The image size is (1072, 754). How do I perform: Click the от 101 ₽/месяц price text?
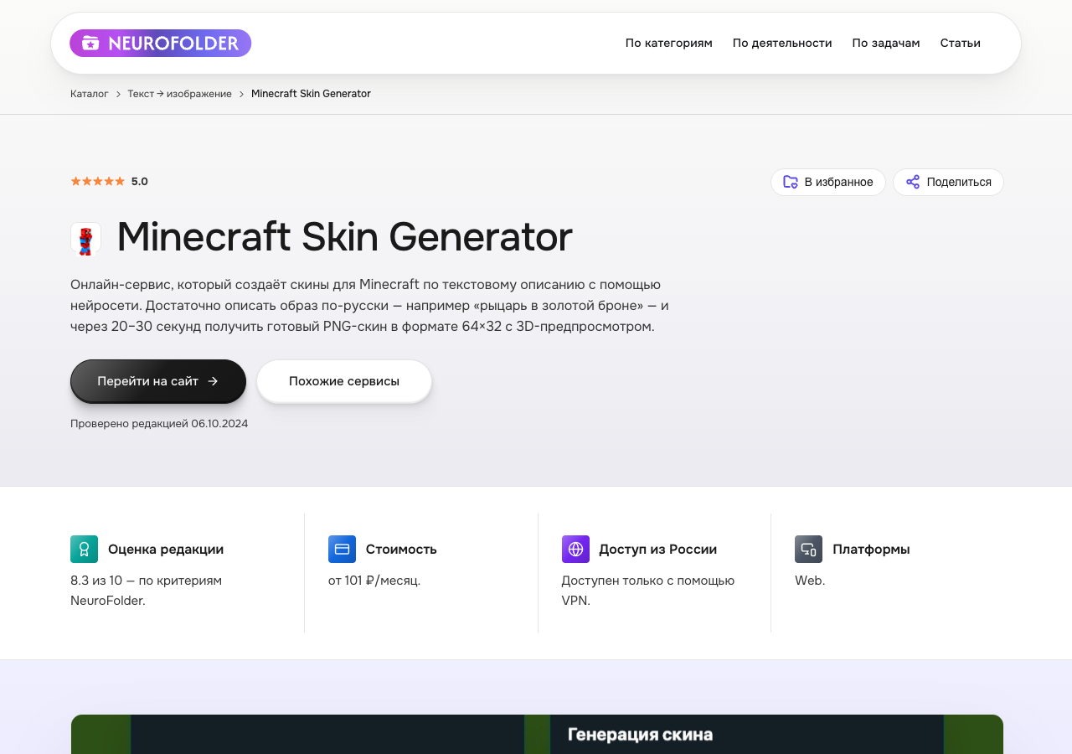[x=374, y=580]
